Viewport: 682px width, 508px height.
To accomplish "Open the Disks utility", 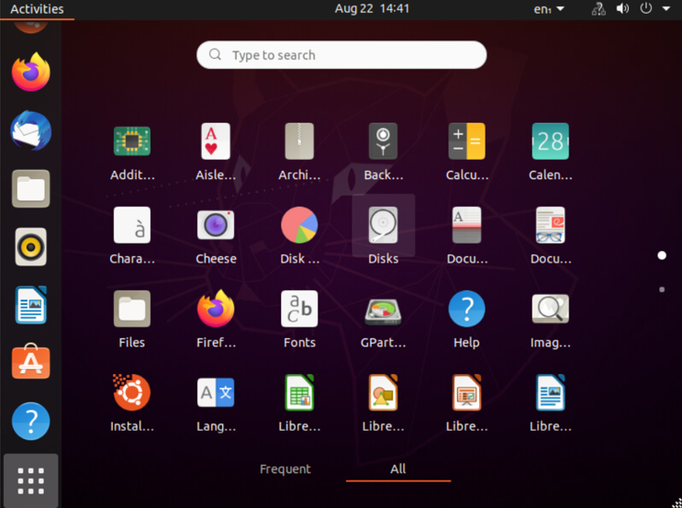I will tap(383, 225).
